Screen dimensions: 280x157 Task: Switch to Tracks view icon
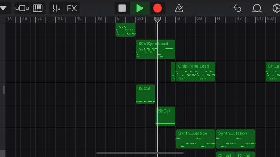(22, 8)
